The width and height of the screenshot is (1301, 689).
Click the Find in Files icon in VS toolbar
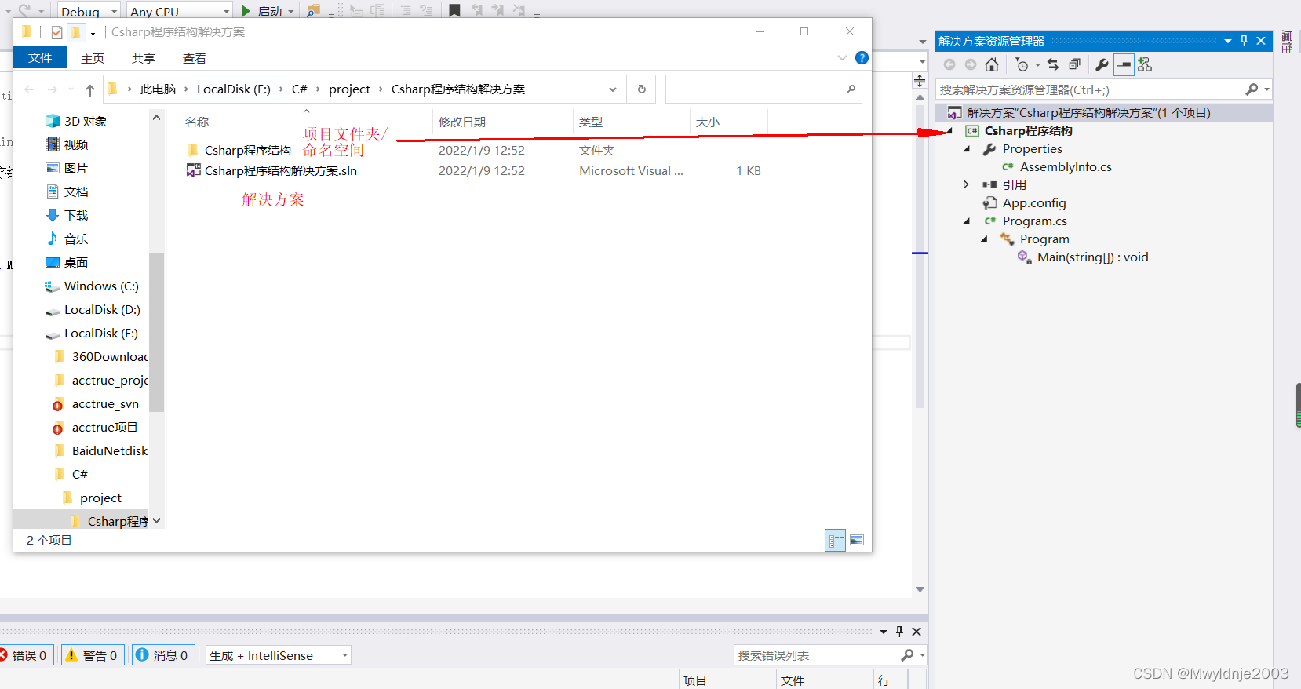[313, 11]
